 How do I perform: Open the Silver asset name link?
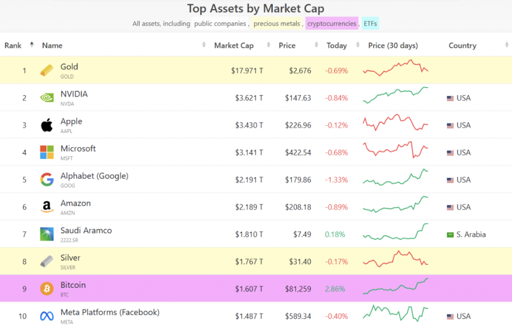(x=70, y=258)
